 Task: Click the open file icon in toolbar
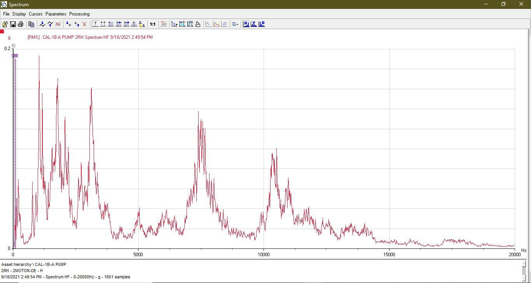[x=5, y=24]
